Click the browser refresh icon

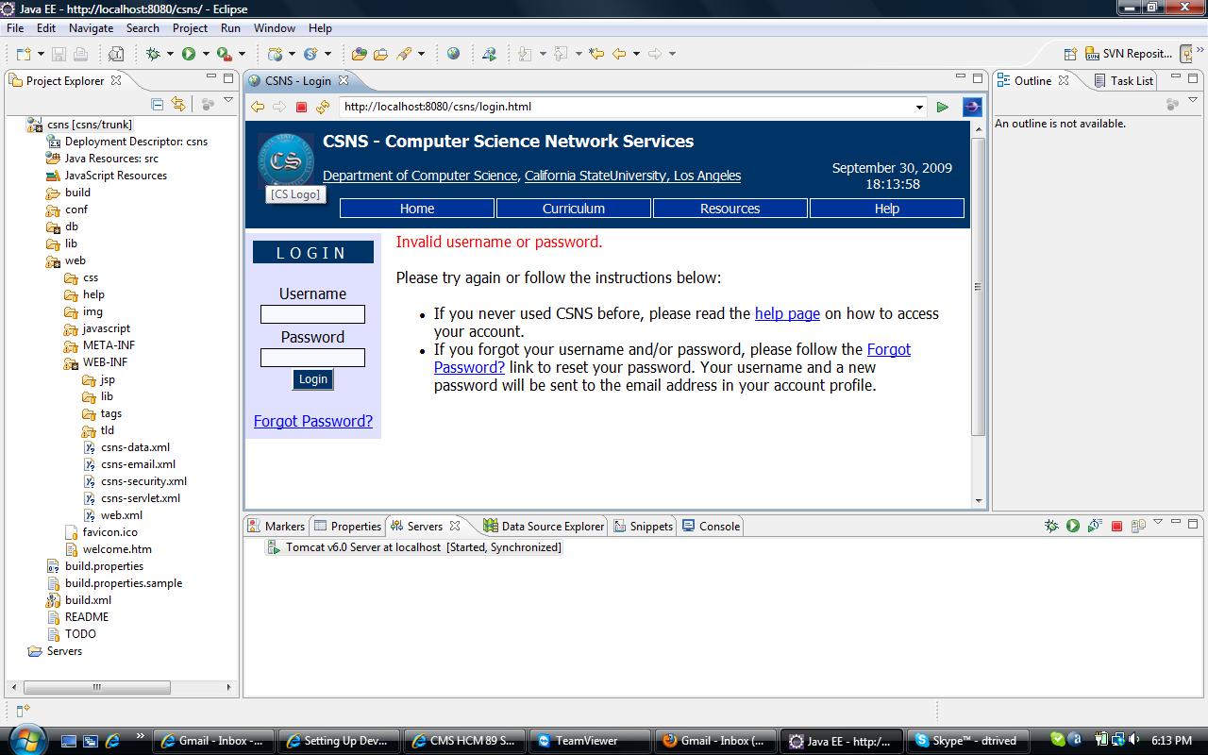[323, 107]
